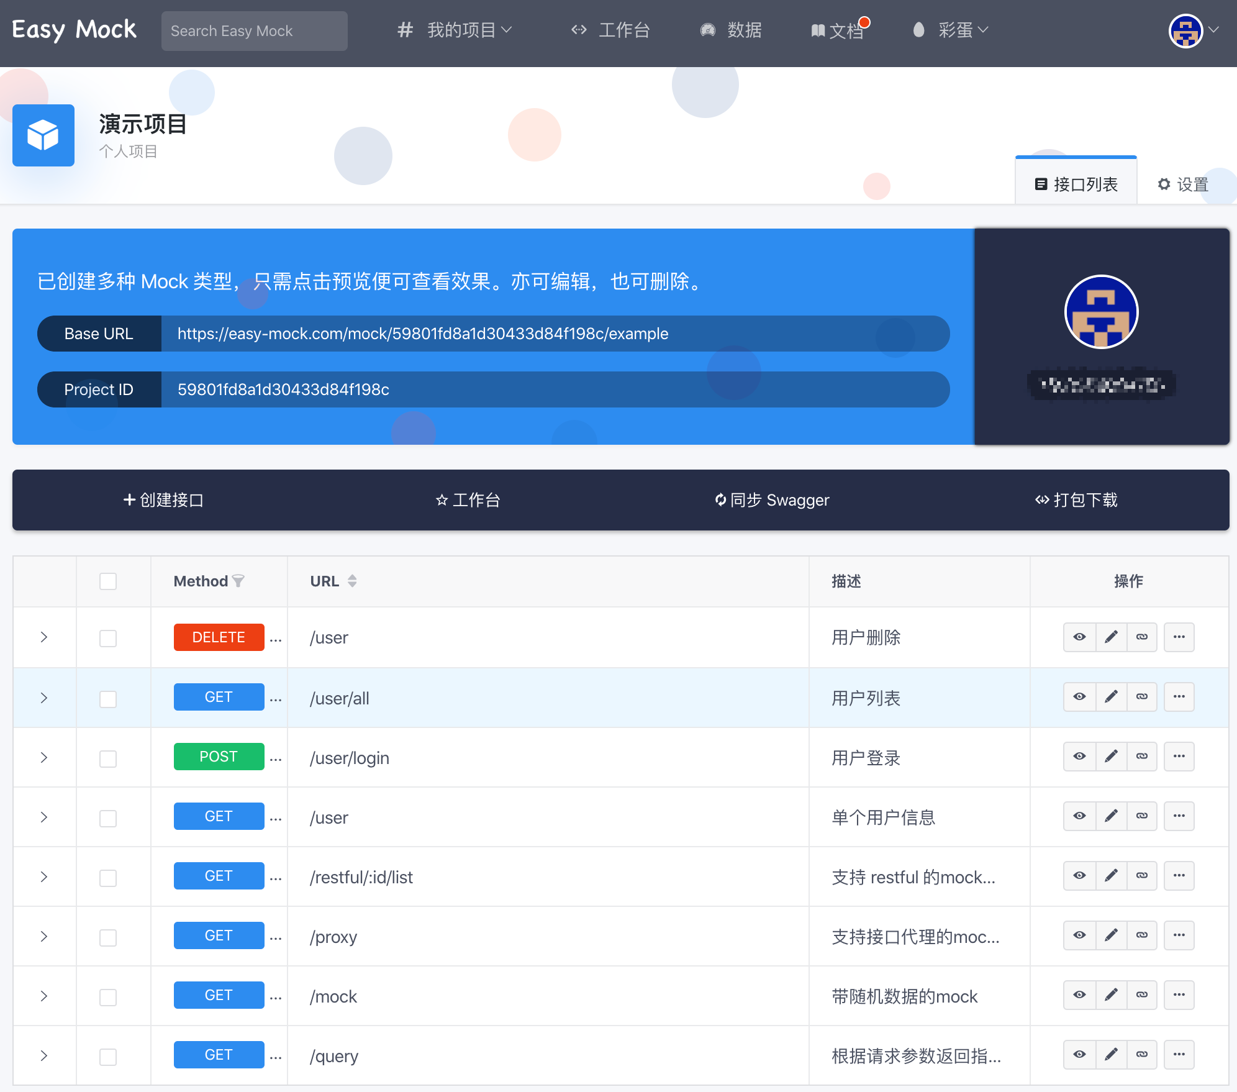Expand the /mock row details
This screenshot has width=1237, height=1092.
pyautogui.click(x=44, y=996)
